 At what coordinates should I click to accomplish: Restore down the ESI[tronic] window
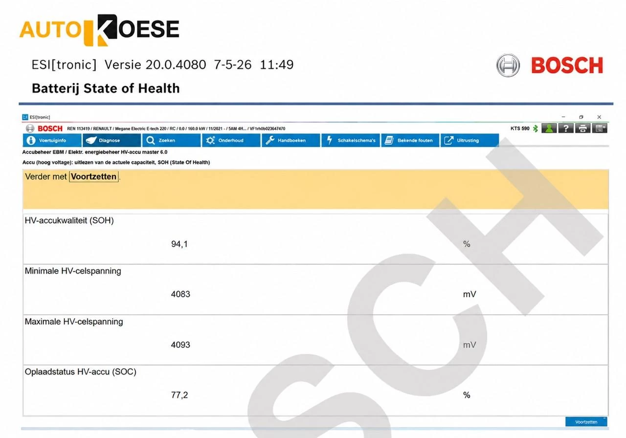pos(581,117)
